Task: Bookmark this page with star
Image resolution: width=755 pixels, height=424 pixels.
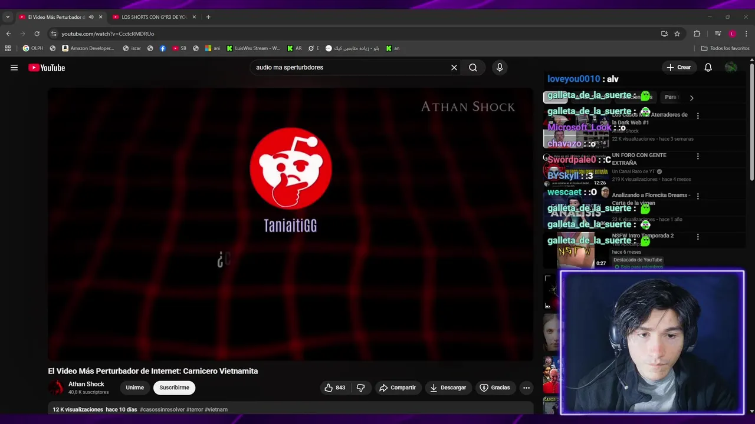Action: pos(677,34)
